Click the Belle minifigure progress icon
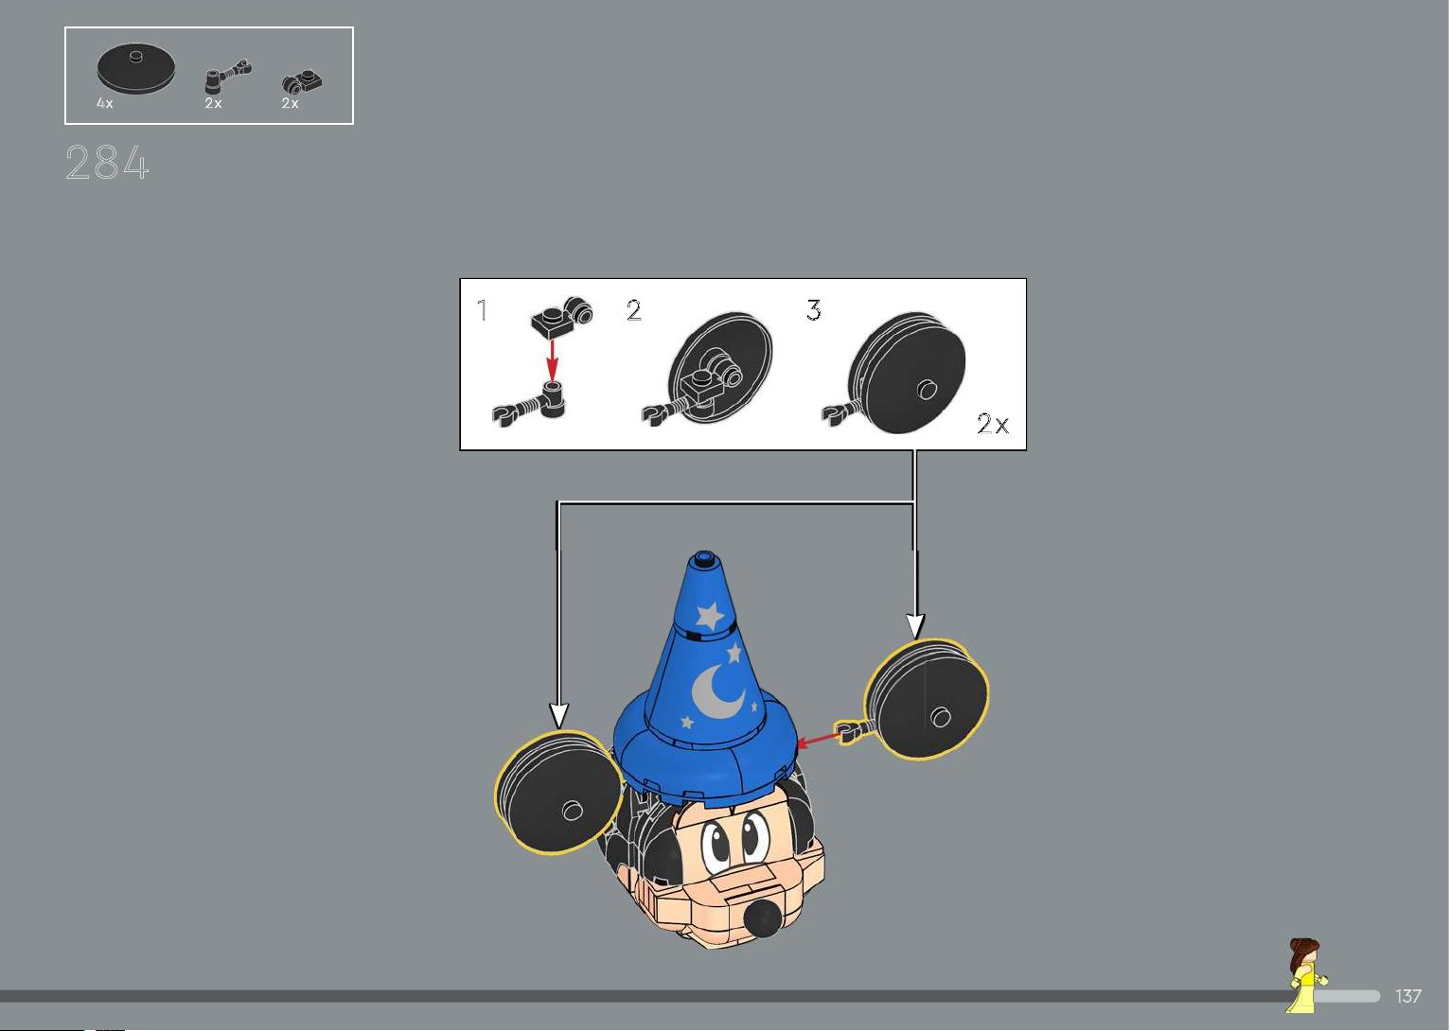1450x1031 pixels. pos(1306,975)
